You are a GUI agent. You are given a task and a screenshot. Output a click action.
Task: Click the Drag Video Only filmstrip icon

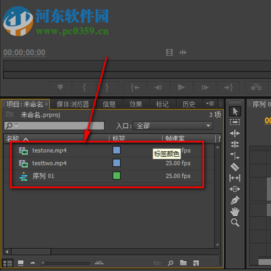coord(170,53)
